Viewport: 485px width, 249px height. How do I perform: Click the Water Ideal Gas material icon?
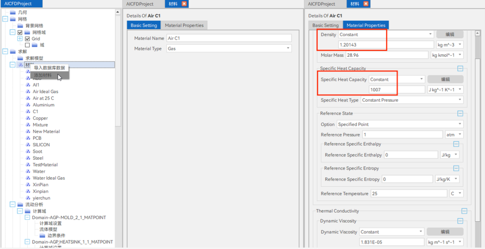pos(28,178)
